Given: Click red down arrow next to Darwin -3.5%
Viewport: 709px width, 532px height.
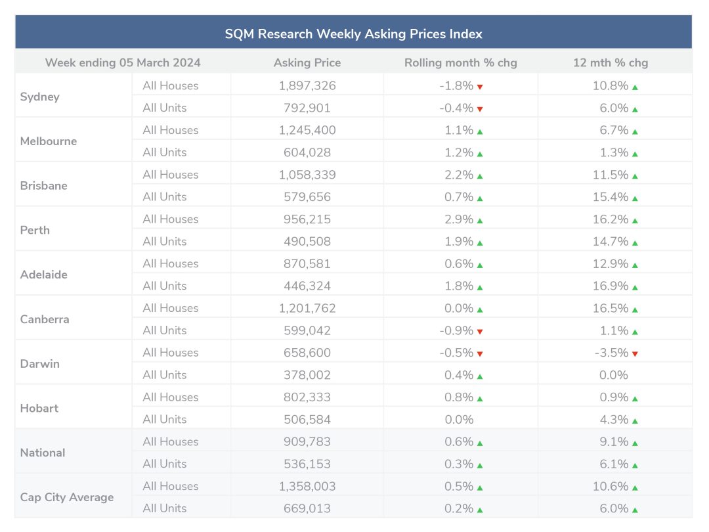Looking at the screenshot, I should coord(635,354).
